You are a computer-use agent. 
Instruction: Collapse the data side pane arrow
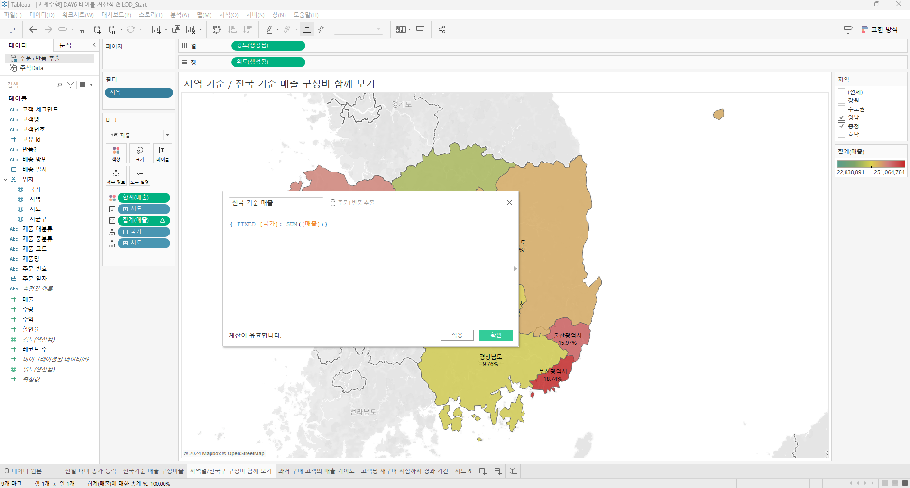[x=94, y=45]
